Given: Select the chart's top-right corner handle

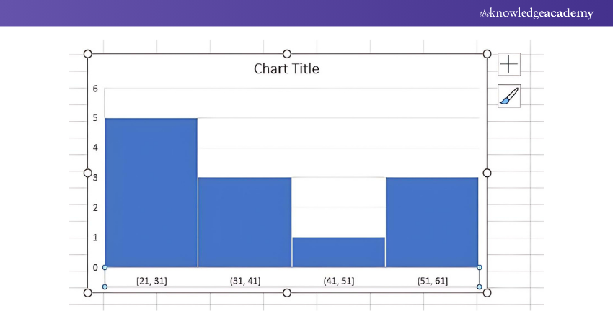Looking at the screenshot, I should pos(487,54).
